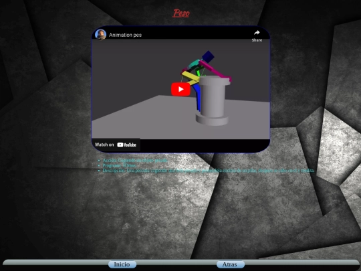The image size is (361, 271).
Task: Open the channel avatar on the video
Action: (x=100, y=35)
